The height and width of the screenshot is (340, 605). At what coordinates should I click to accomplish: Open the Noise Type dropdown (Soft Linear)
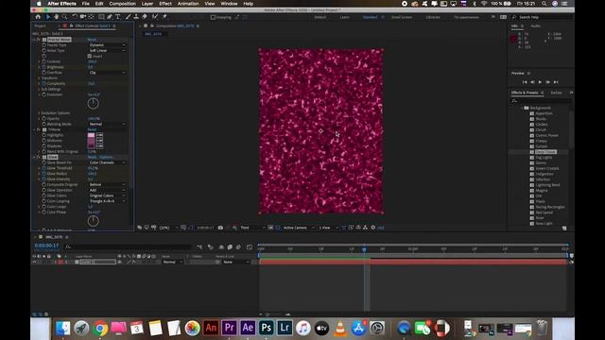point(107,50)
